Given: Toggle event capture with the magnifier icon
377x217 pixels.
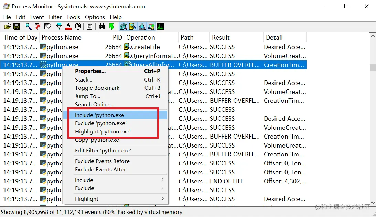Looking at the screenshot, I should (28, 26).
